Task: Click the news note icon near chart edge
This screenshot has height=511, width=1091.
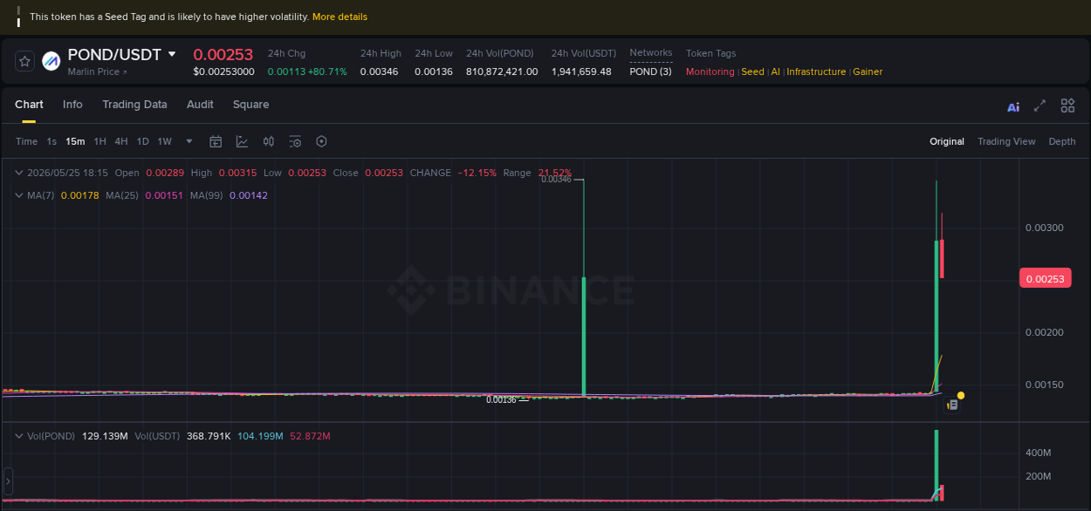Action: click(x=952, y=405)
